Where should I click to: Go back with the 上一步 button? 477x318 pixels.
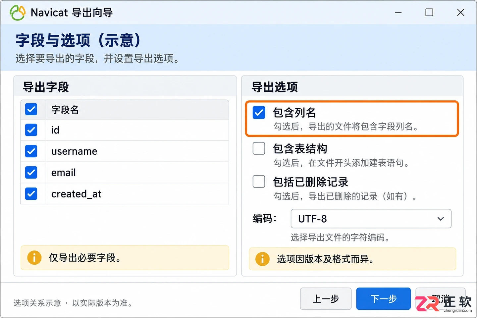tap(326, 299)
